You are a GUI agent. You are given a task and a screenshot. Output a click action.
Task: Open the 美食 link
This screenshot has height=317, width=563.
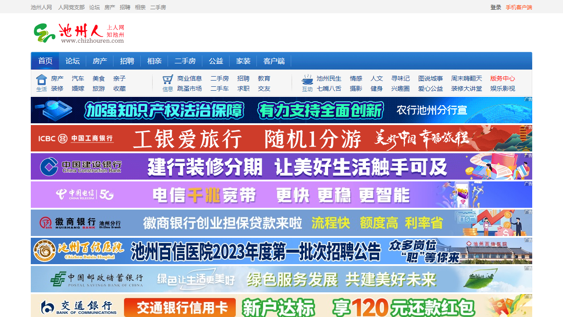click(x=99, y=78)
